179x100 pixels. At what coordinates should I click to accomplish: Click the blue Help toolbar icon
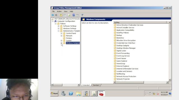(74, 15)
